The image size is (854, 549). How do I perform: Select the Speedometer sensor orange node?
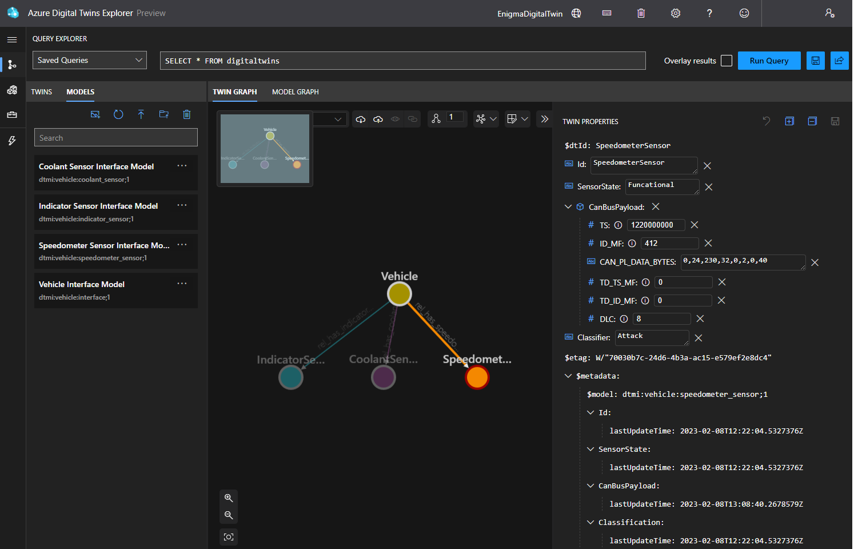[477, 377]
